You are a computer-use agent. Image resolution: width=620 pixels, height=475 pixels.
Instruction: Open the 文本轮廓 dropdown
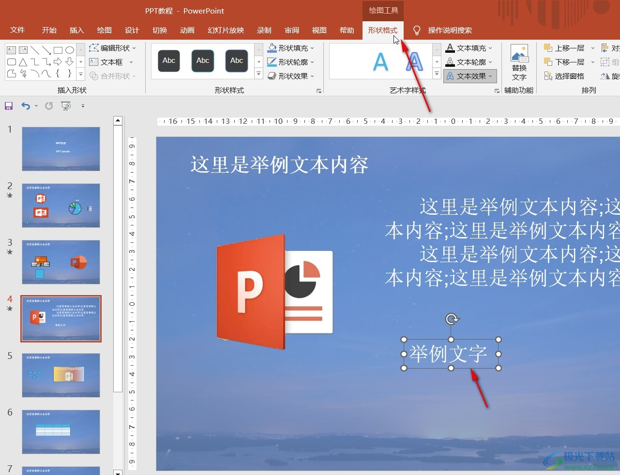pos(469,62)
